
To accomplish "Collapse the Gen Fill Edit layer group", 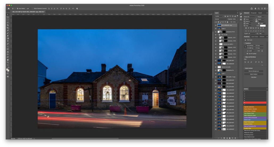I will (x=218, y=34).
